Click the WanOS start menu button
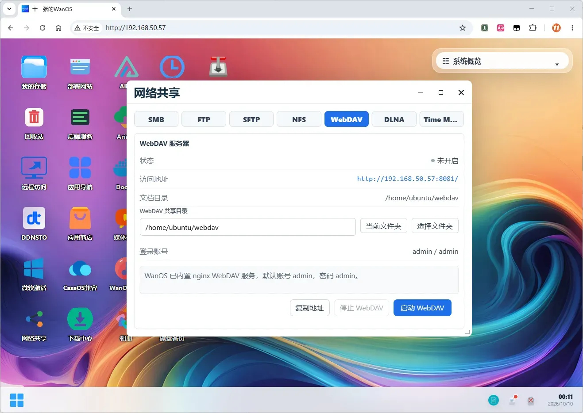The image size is (583, 413). 17,400
